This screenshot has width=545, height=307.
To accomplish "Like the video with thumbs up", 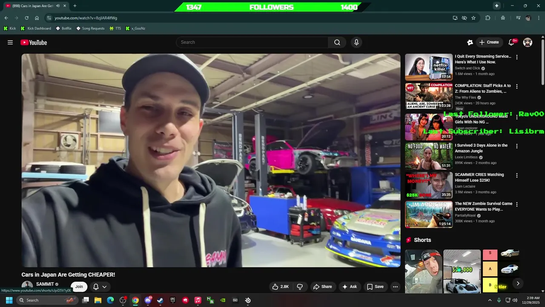I will [x=281, y=287].
